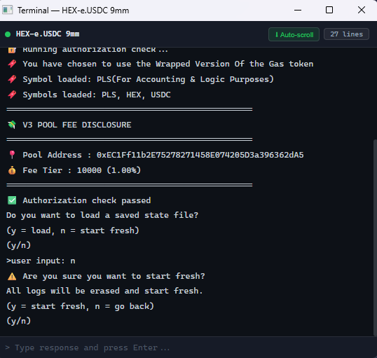Click the line '>user input: n'
This screenshot has width=377, height=358.
(x=41, y=261)
